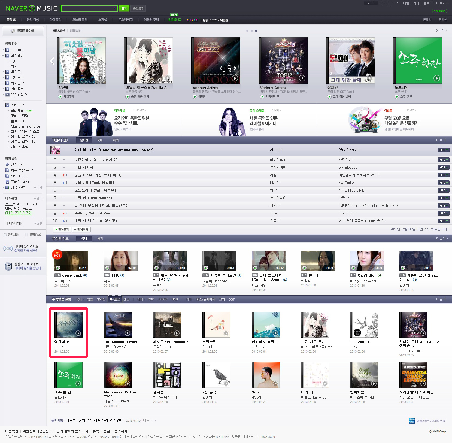The width and height of the screenshot is (452, 443).
Task: Open the 뮤직플레이어 button
Action: click(x=23, y=31)
